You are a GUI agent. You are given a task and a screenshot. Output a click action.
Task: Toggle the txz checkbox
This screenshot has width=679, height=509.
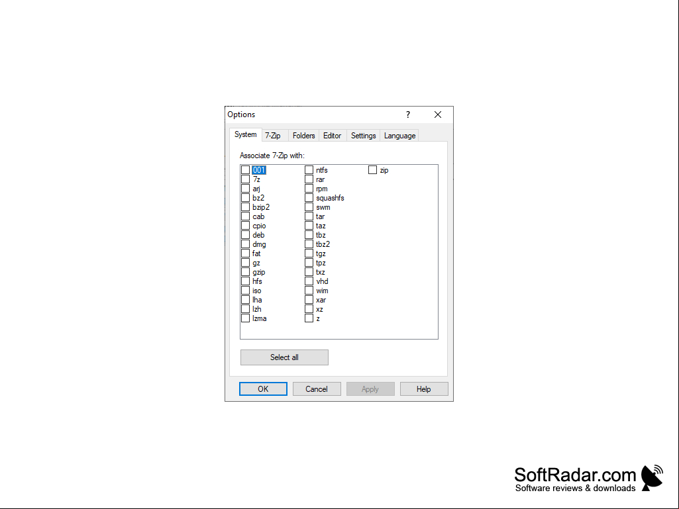pos(309,272)
